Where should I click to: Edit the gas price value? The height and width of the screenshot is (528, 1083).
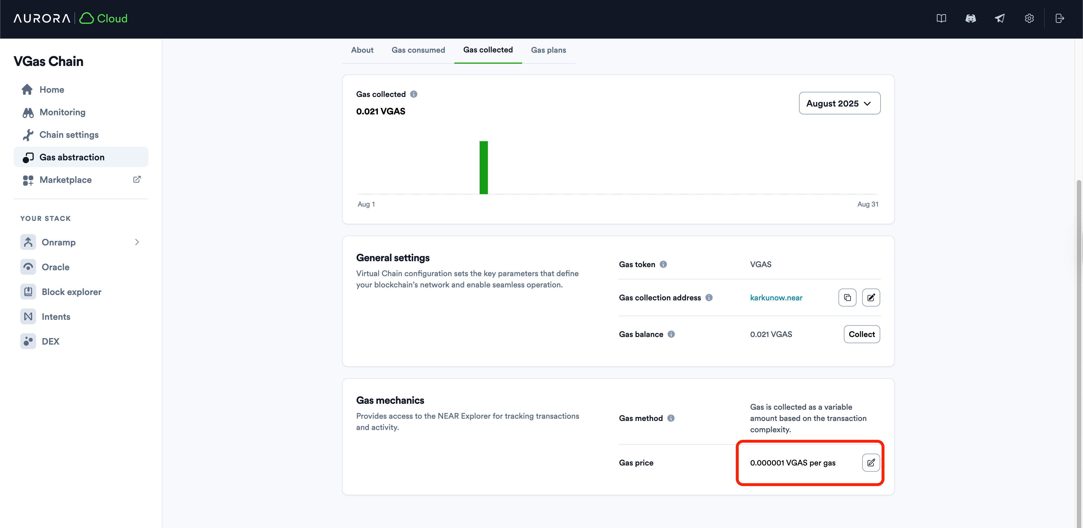[871, 462]
